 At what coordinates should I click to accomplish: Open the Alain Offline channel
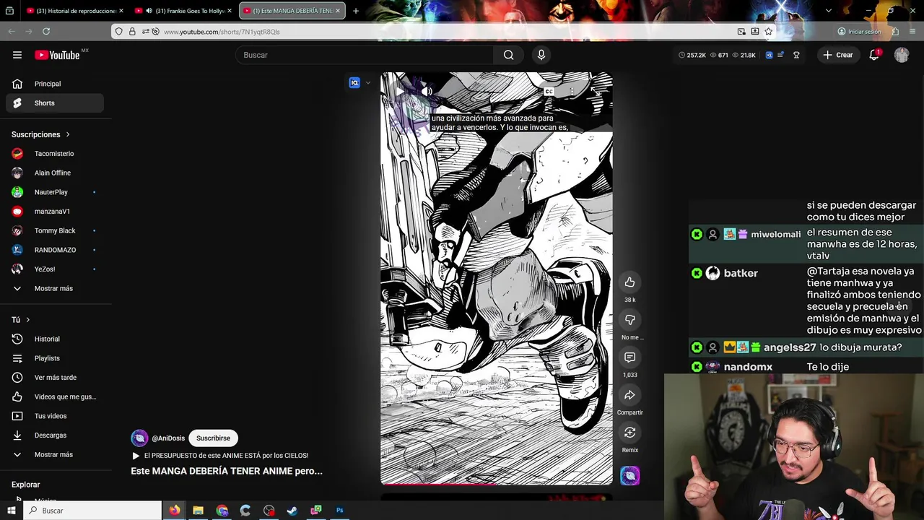tap(55, 173)
